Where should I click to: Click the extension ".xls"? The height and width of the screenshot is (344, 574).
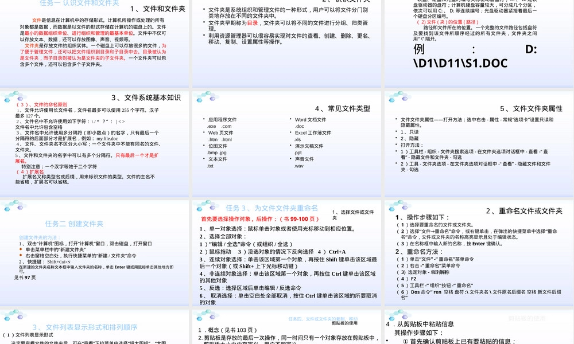pos(297,139)
